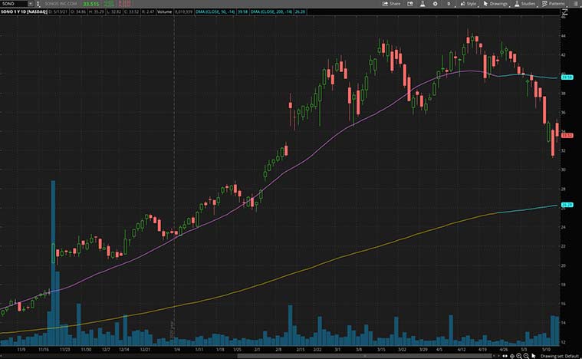Screen dimensions: 582x359
Task: Open the hamburger menu at top right
Action: point(575,4)
